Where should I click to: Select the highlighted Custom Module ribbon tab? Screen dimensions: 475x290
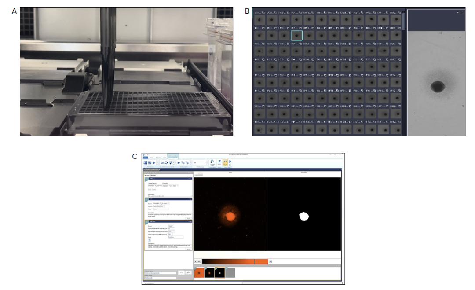click(x=173, y=158)
